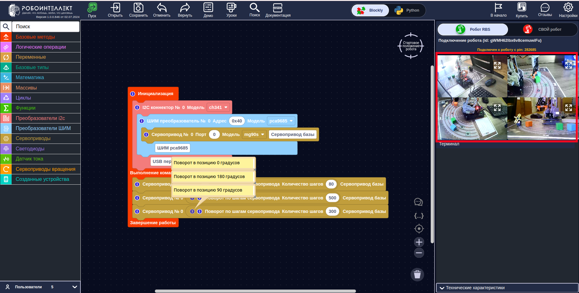
Task: Open Базовые типы category
Action: [x=40, y=67]
